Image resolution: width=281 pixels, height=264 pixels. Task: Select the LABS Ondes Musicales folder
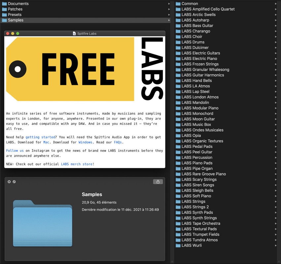[x=226, y=130]
